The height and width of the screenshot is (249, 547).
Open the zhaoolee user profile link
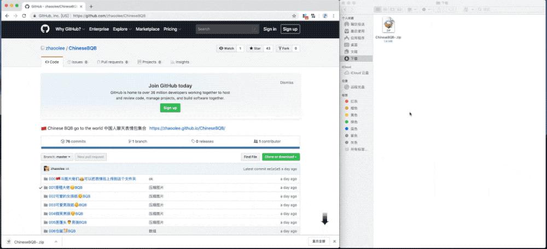[x=55, y=49]
